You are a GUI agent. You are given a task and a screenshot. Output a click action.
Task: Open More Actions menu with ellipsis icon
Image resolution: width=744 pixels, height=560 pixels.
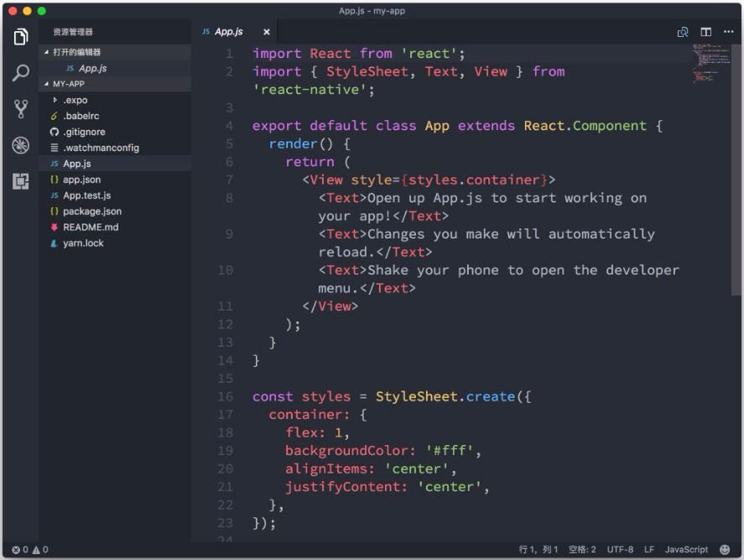click(x=726, y=32)
